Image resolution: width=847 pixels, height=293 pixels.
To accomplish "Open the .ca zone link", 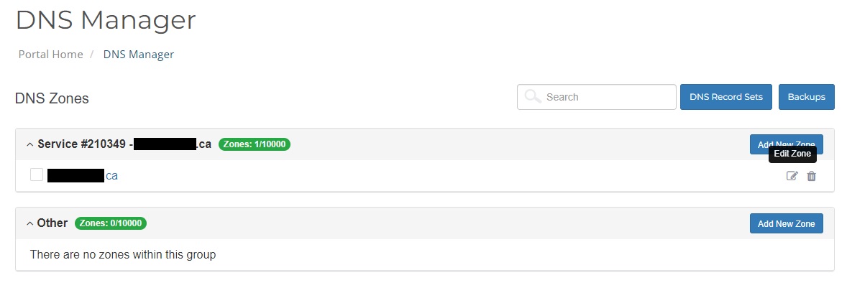I will coord(83,175).
